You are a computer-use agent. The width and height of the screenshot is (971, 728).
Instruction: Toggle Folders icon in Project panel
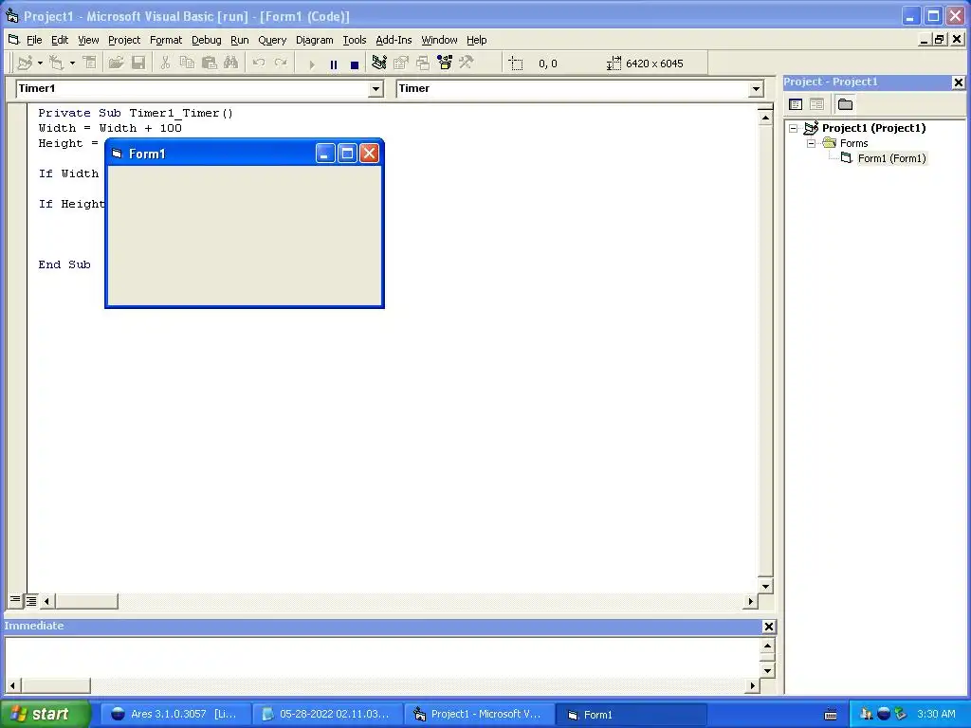845,104
